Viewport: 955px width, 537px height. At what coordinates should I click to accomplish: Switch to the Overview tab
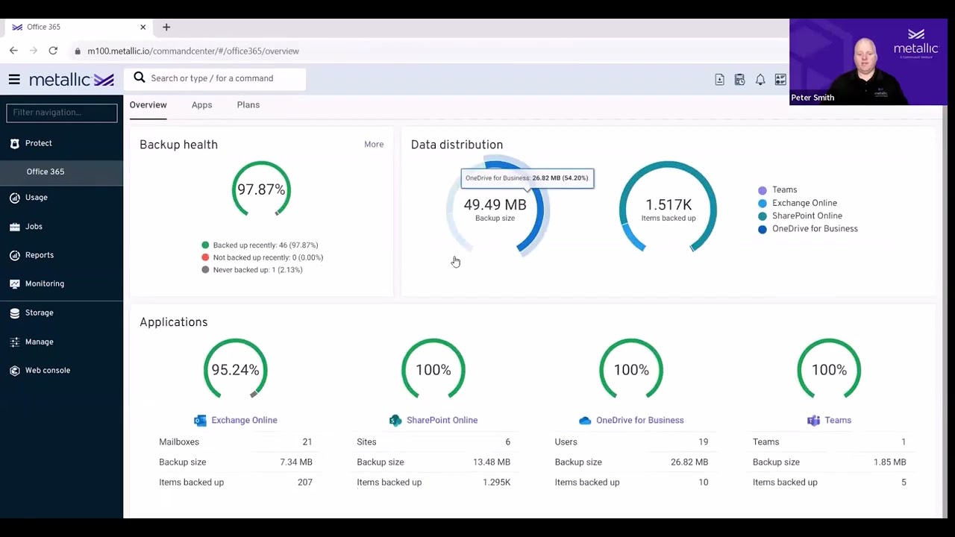[x=148, y=105]
